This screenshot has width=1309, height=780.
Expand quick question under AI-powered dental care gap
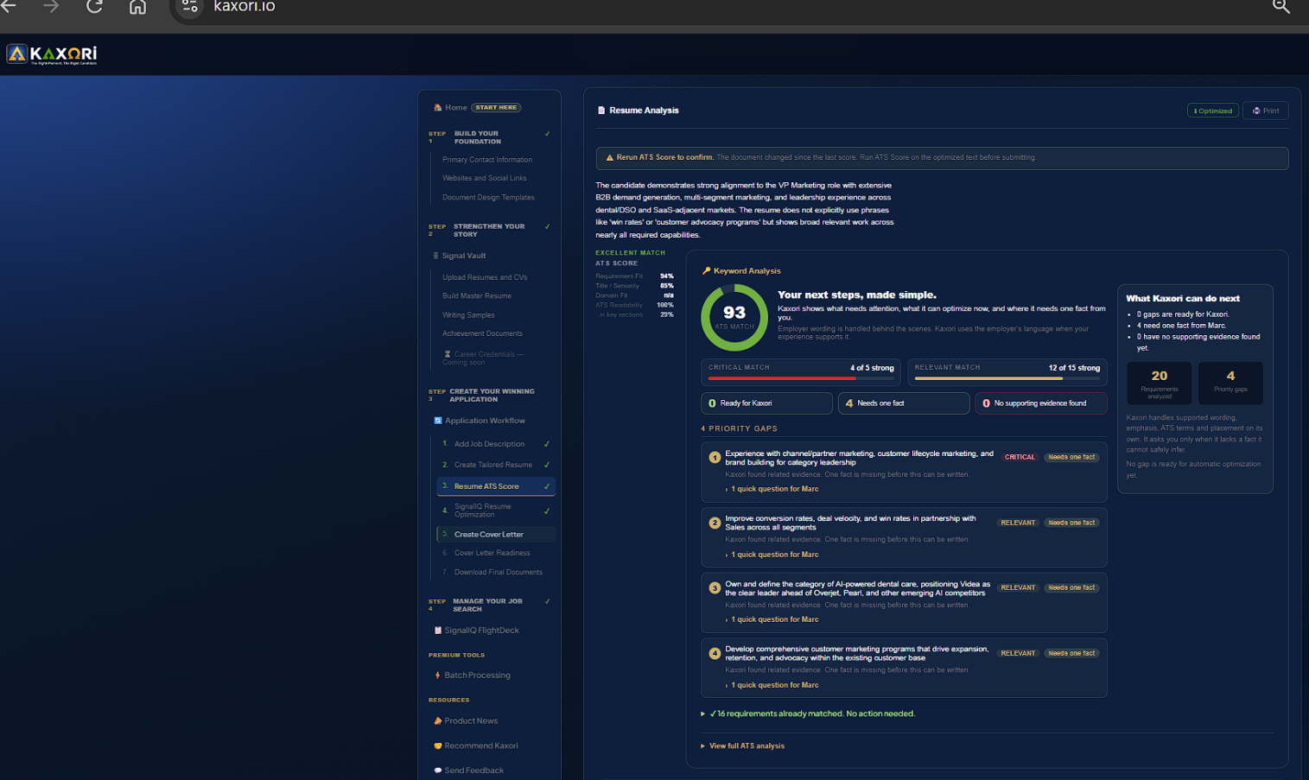click(x=772, y=619)
